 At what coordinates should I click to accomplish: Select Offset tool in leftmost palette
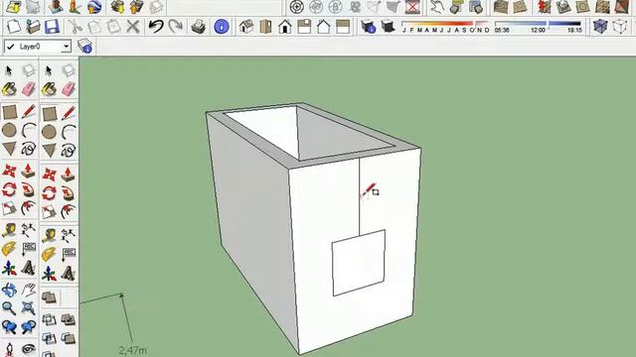(29, 208)
